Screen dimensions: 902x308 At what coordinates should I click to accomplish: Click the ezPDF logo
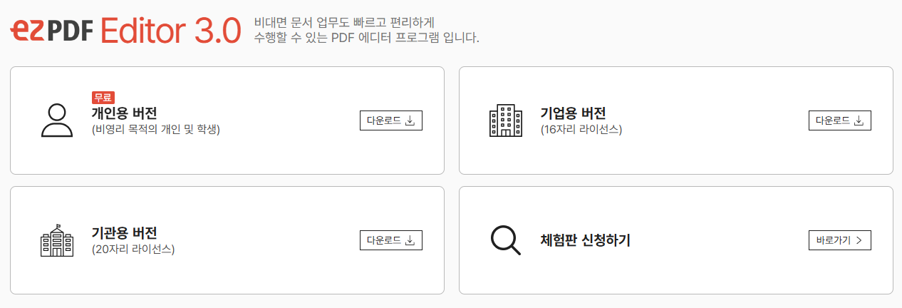(51, 29)
